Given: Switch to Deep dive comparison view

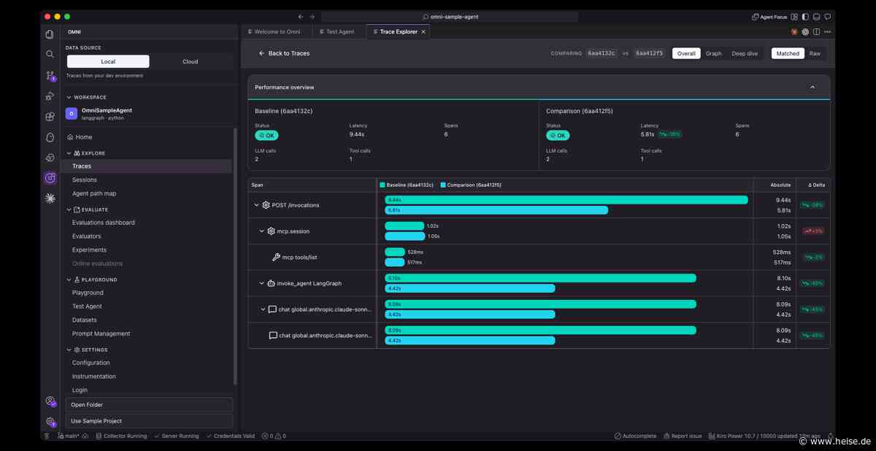Looking at the screenshot, I should 745,53.
